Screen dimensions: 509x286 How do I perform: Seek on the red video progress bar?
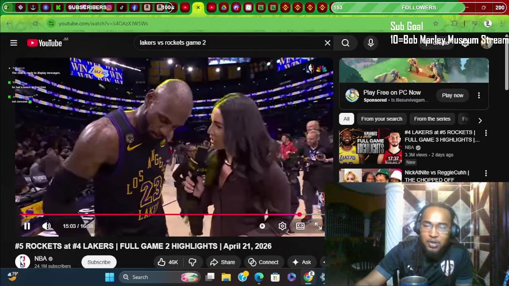point(172,215)
